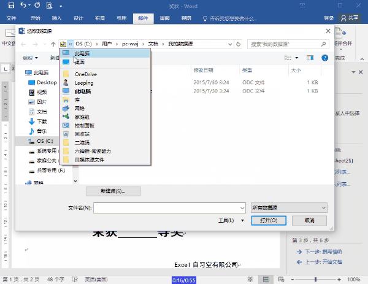Expand the address bar history dropdown
368x284 pixels.
click(230, 44)
